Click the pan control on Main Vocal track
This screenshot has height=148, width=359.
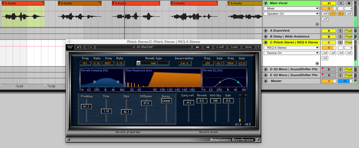[345, 8]
